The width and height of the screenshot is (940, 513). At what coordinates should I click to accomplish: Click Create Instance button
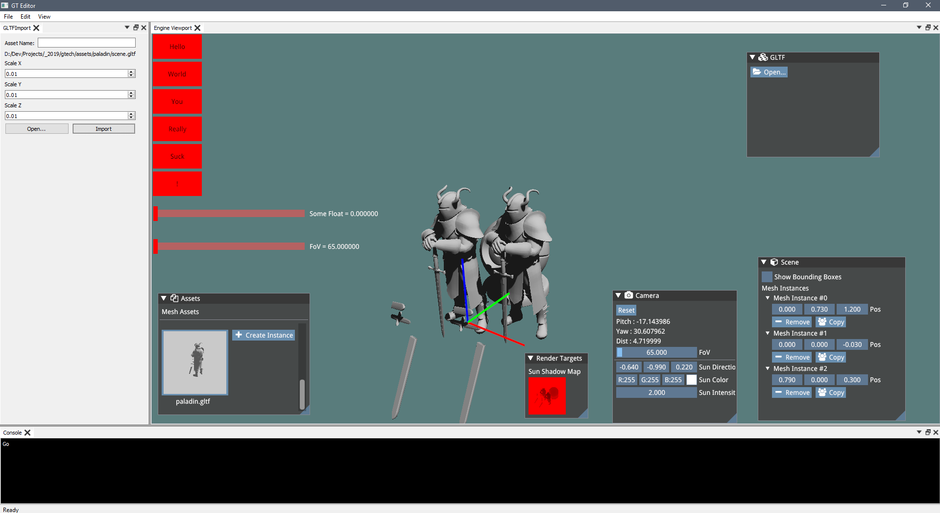[264, 335]
